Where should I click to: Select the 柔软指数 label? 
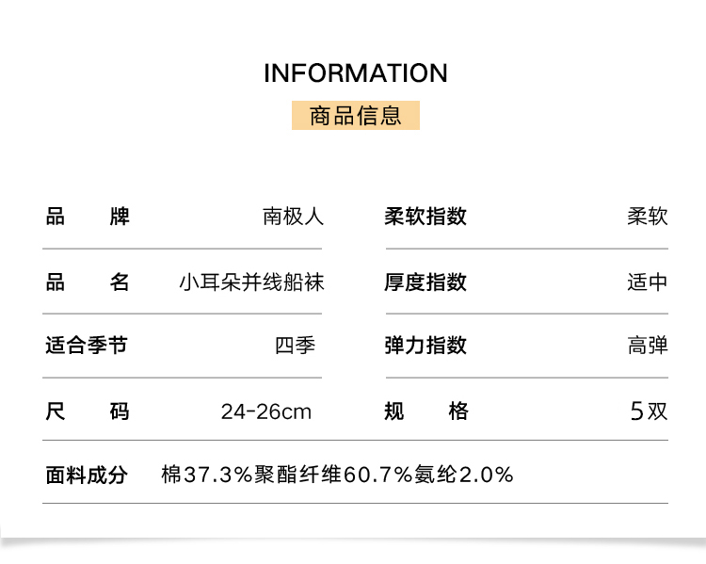(425, 217)
